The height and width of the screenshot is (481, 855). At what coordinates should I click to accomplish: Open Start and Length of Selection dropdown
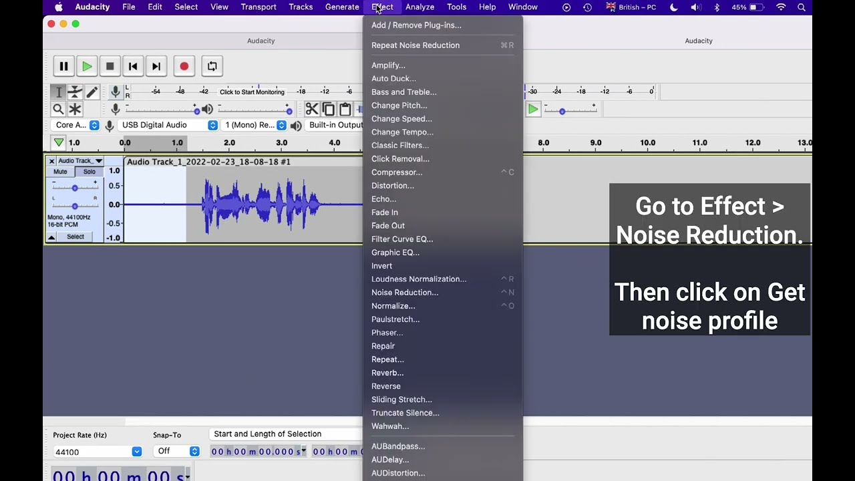tap(285, 434)
